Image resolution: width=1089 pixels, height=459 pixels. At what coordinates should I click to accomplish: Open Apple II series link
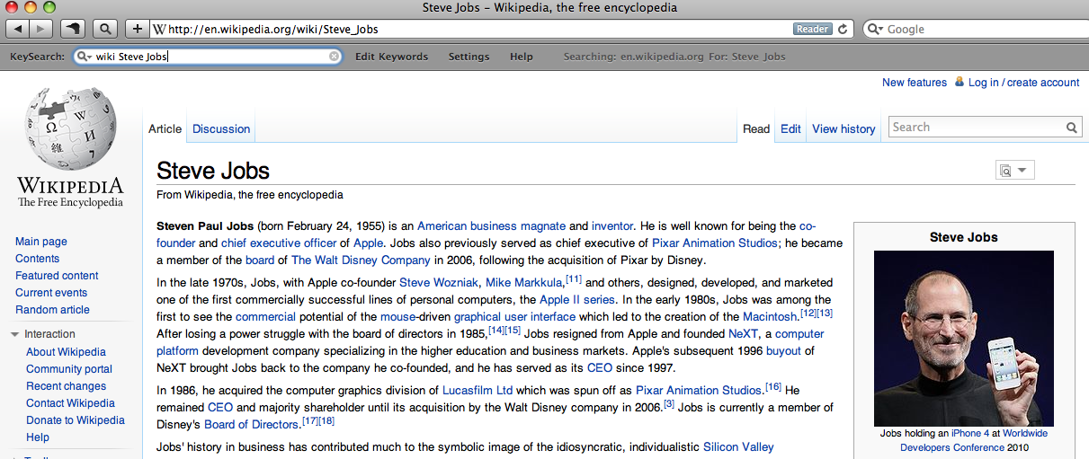coord(577,300)
